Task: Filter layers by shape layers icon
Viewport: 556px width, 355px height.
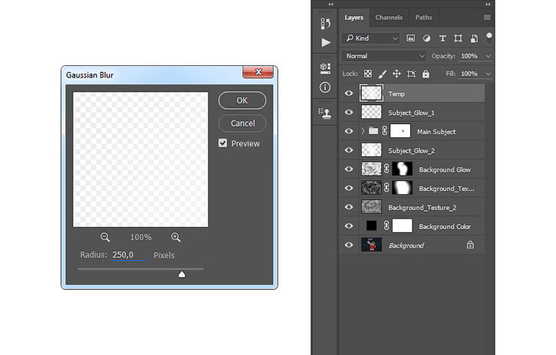Action: tap(458, 38)
